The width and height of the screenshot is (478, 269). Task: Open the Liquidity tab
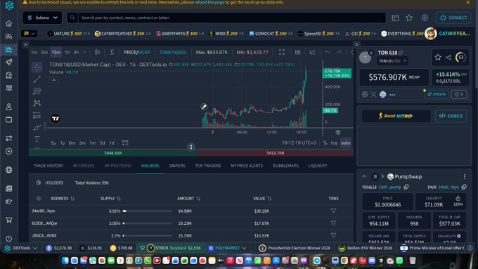[317, 166]
